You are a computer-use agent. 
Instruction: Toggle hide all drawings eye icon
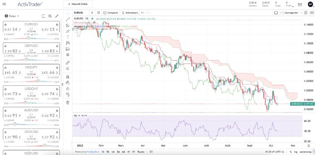68,94
